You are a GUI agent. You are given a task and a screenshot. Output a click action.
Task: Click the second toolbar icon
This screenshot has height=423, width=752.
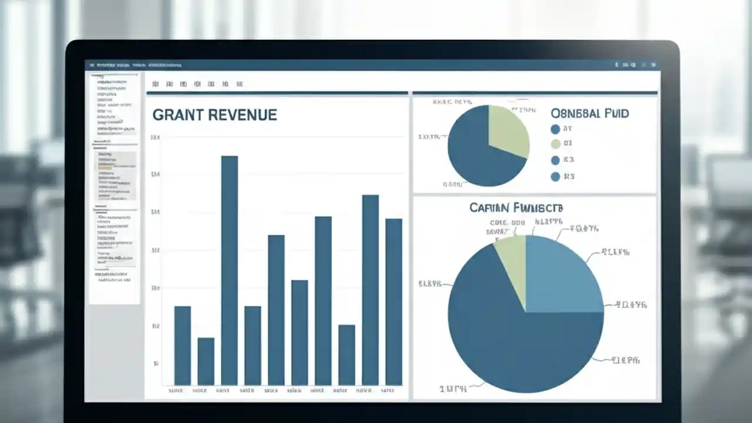[x=169, y=83]
